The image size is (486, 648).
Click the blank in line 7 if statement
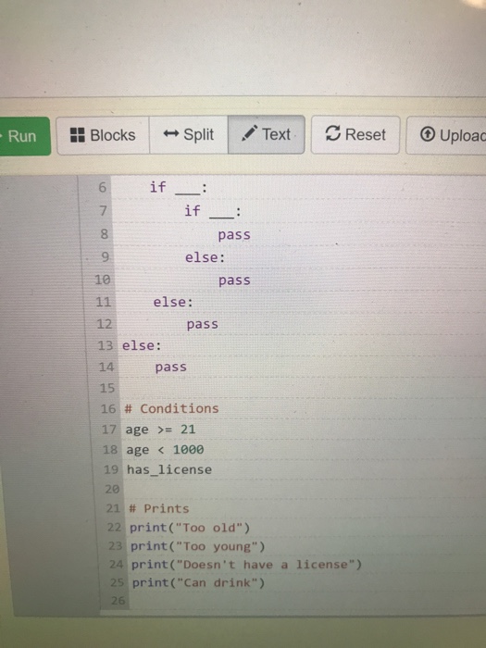click(221, 216)
